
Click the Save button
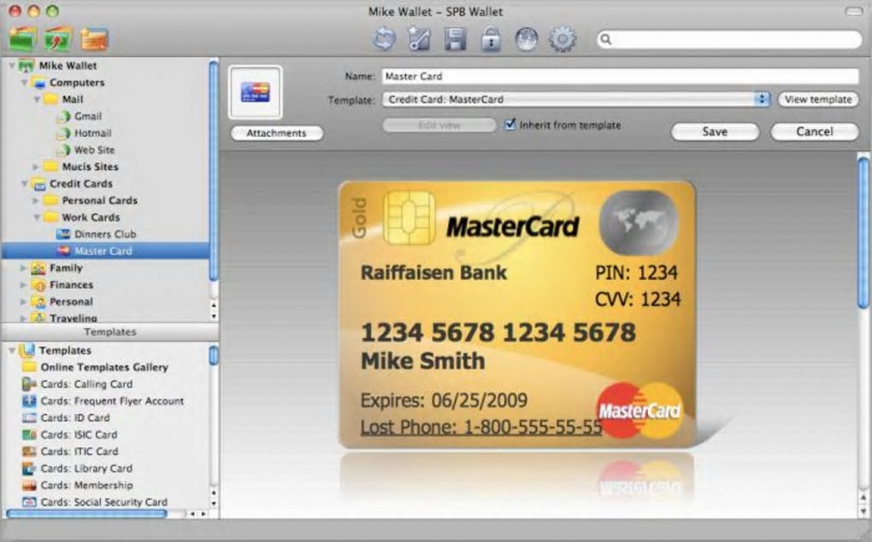click(x=715, y=131)
